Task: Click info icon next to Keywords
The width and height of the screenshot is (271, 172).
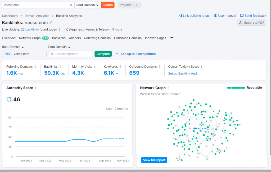Action: click(x=120, y=67)
